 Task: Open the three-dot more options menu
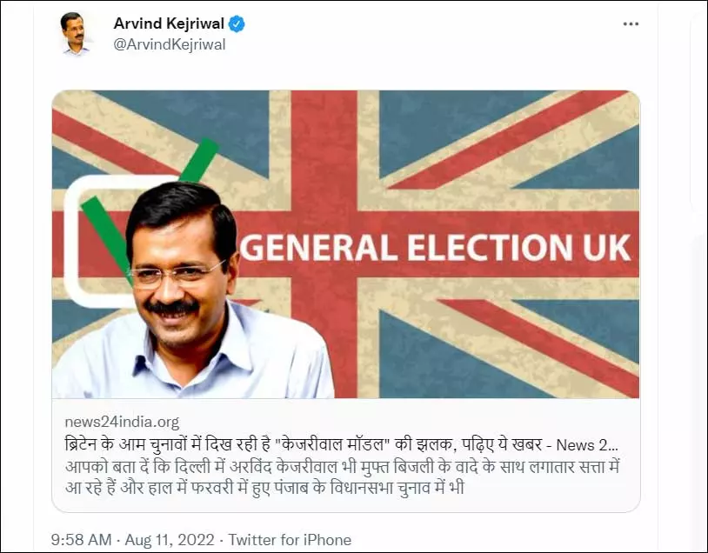pyautogui.click(x=631, y=24)
